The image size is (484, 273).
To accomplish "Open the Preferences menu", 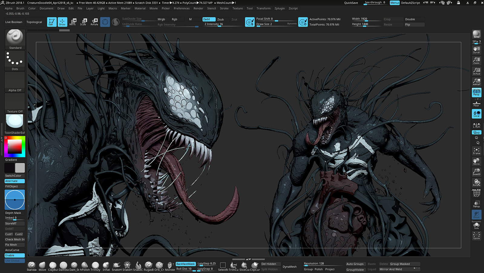I will point(181,8).
